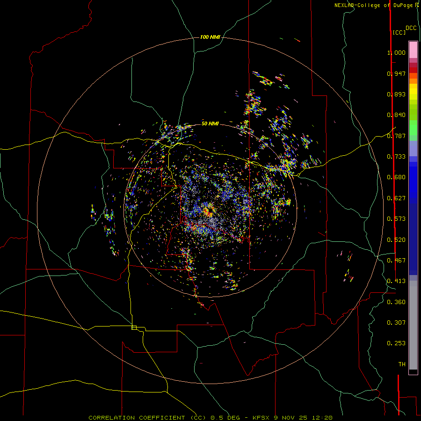
Task: Click the "DCC" label above the color scale
Action: click(x=411, y=28)
